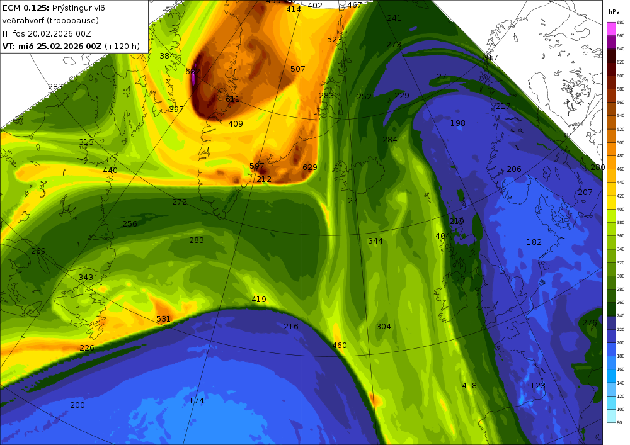Click the map value '629' near east Greenland
Screen dimensions: 630x445
(310, 167)
